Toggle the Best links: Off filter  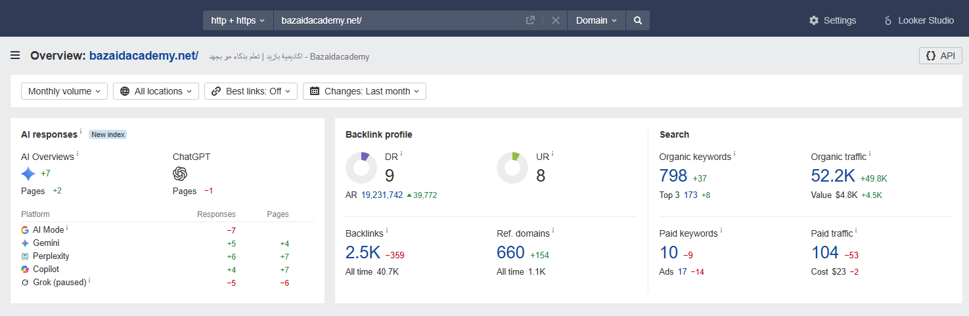(251, 91)
